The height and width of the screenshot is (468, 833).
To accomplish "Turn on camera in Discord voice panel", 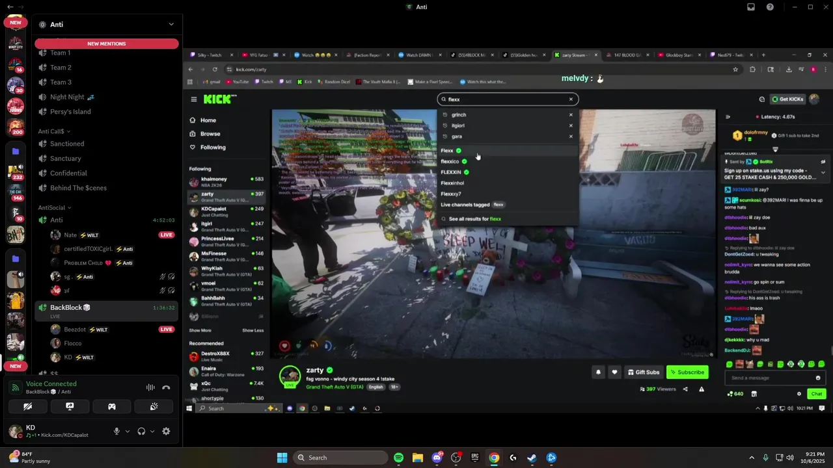I will tap(28, 406).
